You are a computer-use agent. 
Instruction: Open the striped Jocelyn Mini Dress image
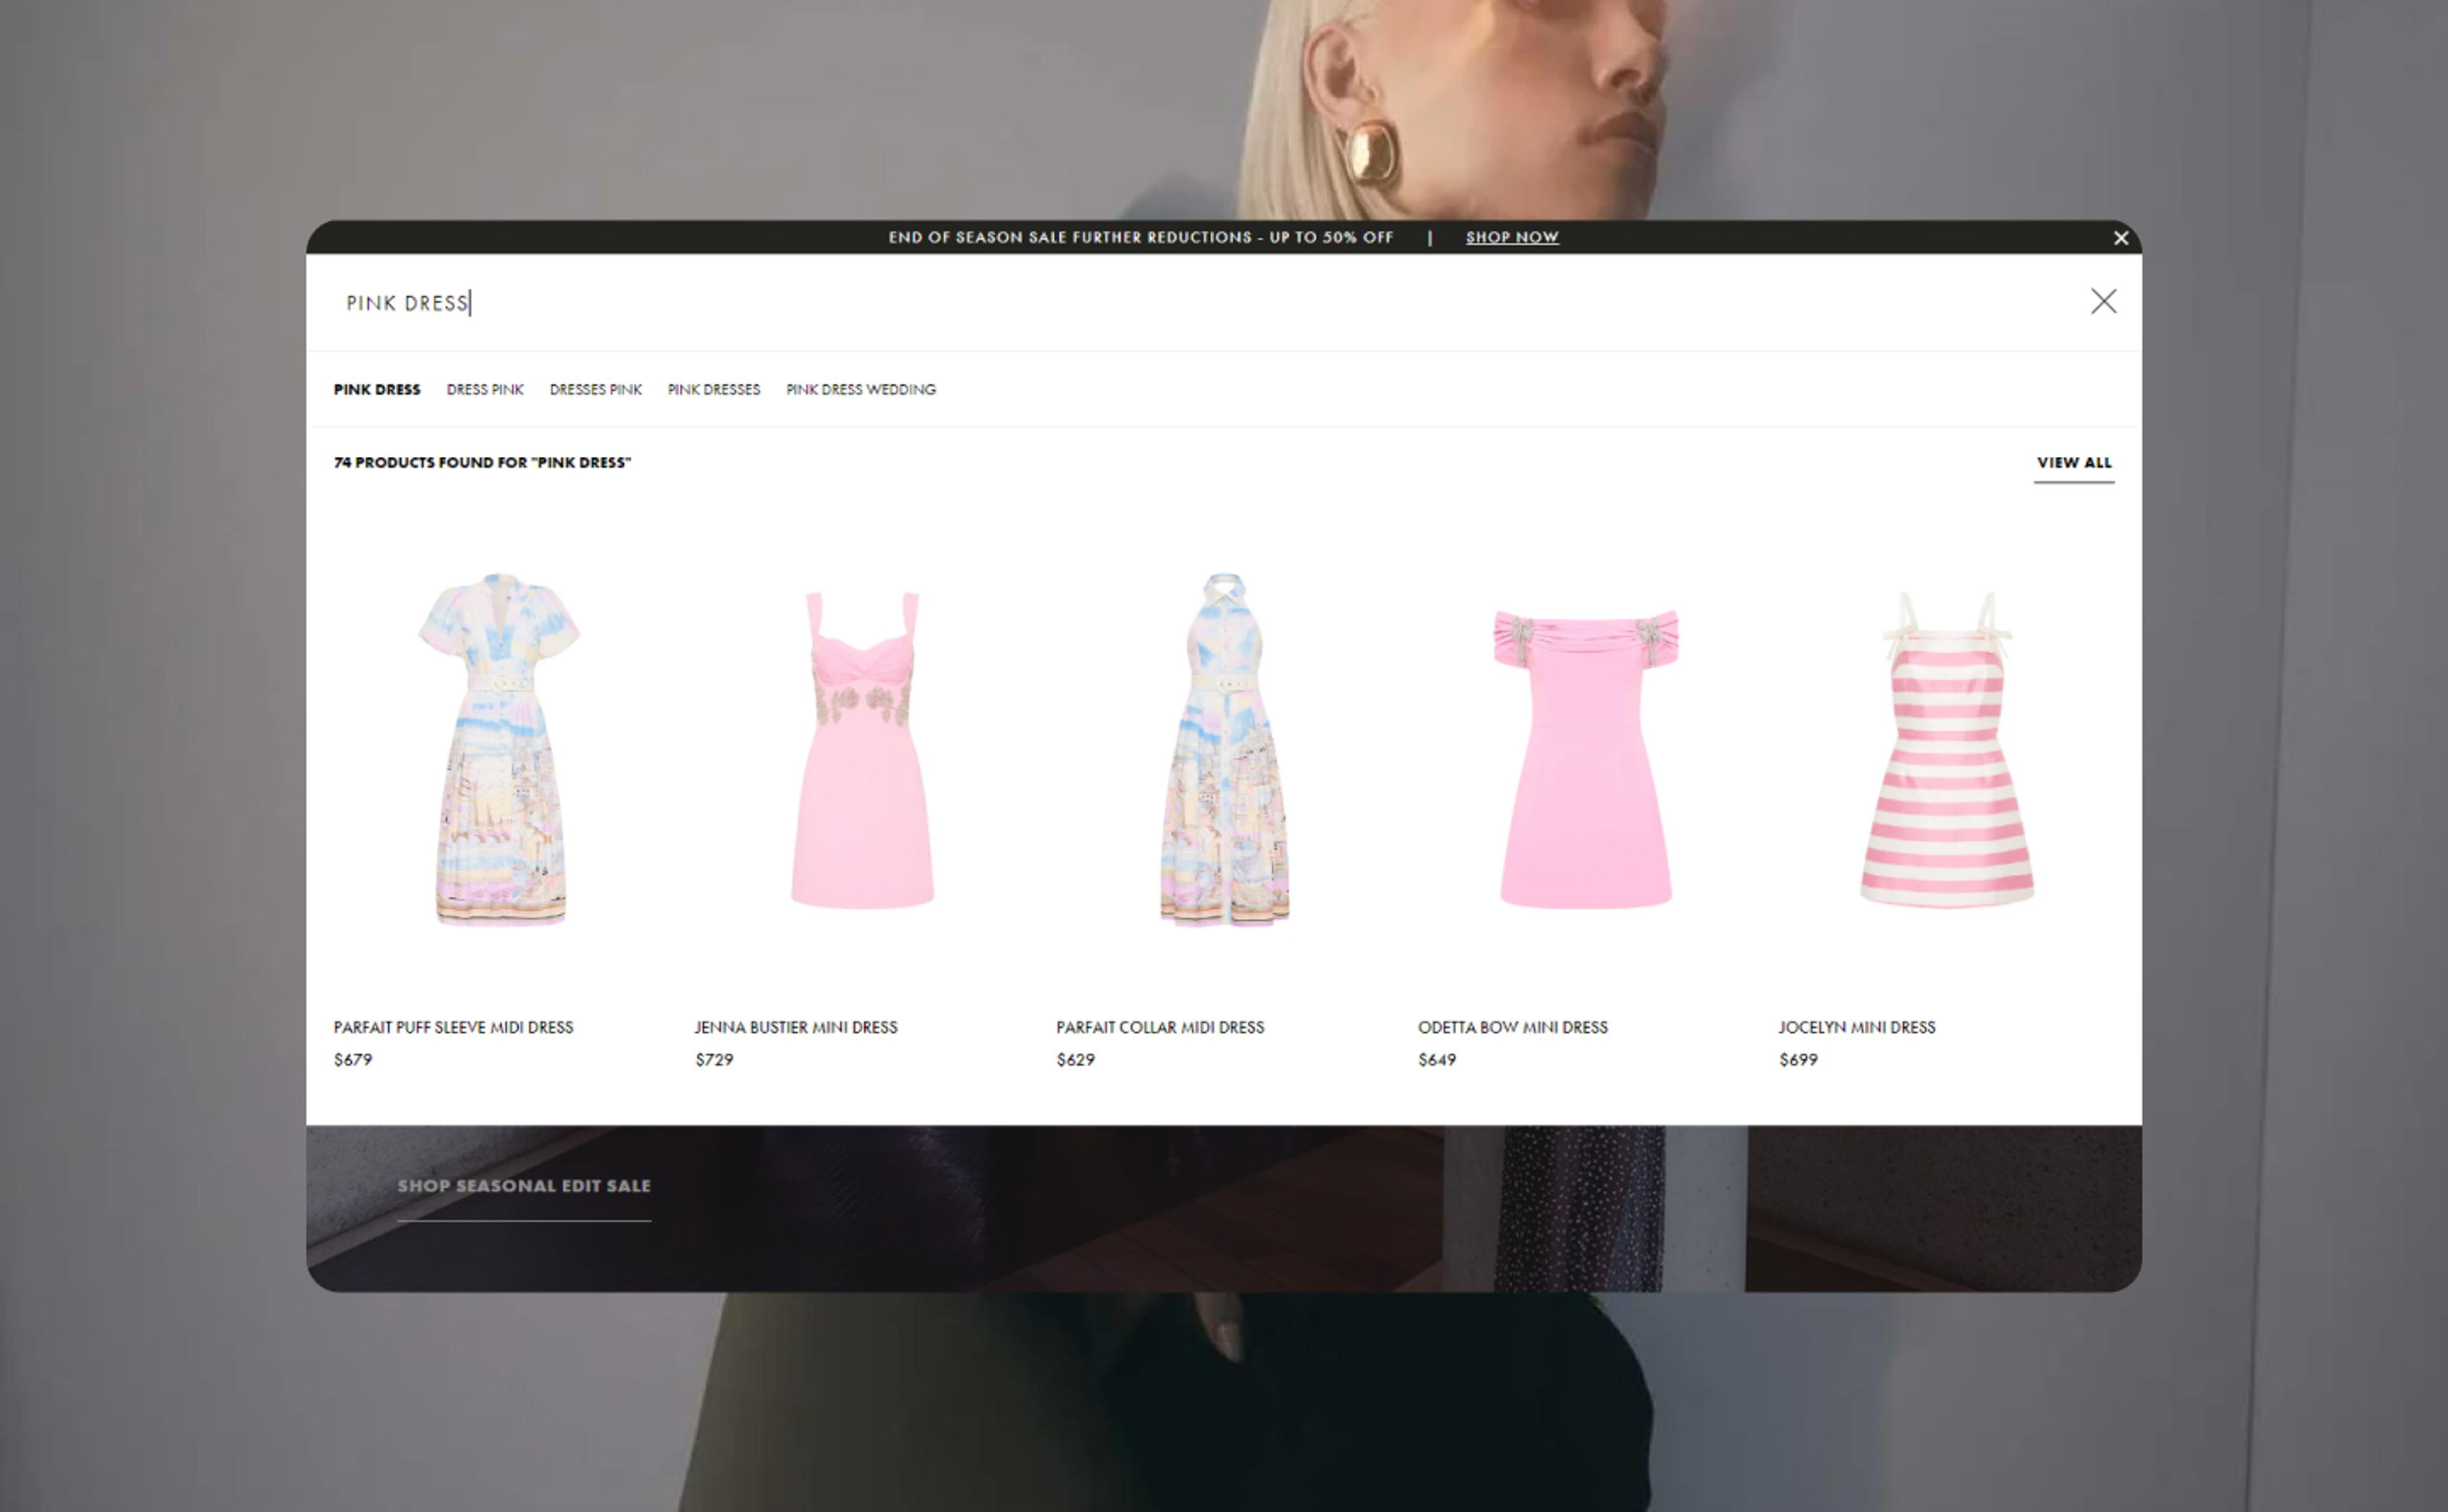1946,750
